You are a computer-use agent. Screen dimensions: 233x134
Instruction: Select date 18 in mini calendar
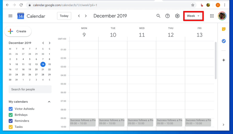coord(23,69)
